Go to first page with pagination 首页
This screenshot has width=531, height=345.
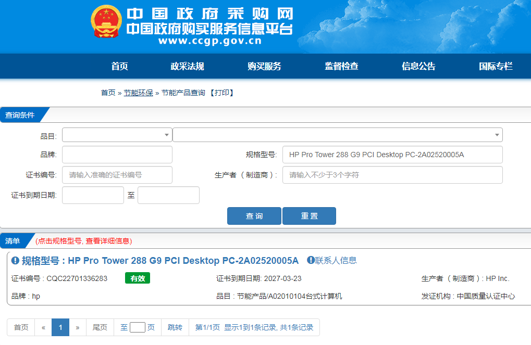tap(21, 327)
